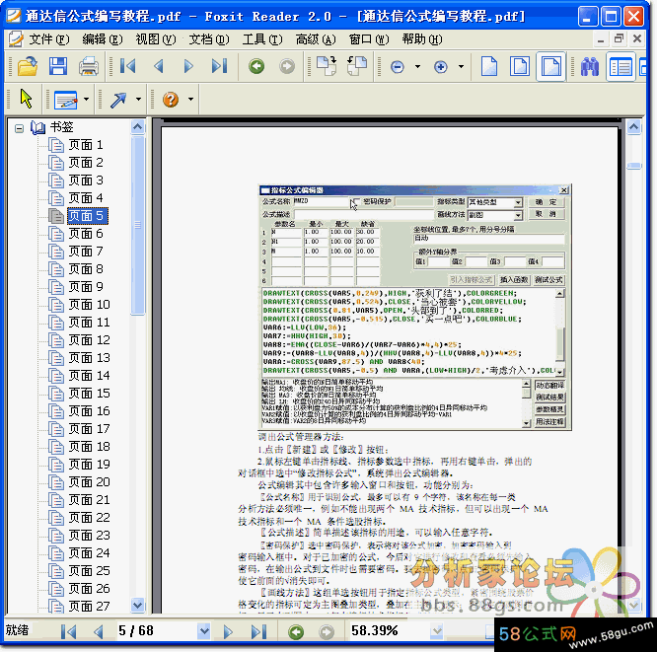Open the Zoom Out dropdown arrow
The height and width of the screenshot is (652, 657).
click(x=417, y=67)
